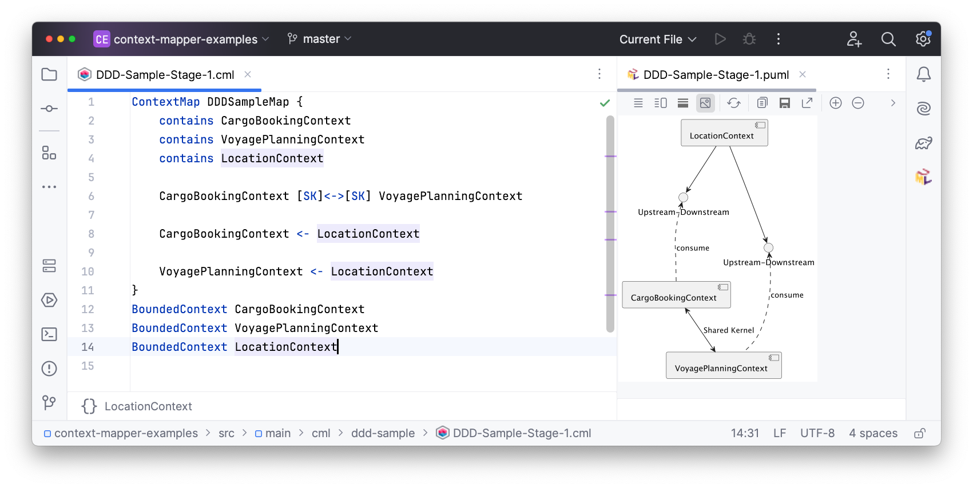This screenshot has height=488, width=973.
Task: Open the tab options menu for the cml editor
Action: (x=599, y=74)
